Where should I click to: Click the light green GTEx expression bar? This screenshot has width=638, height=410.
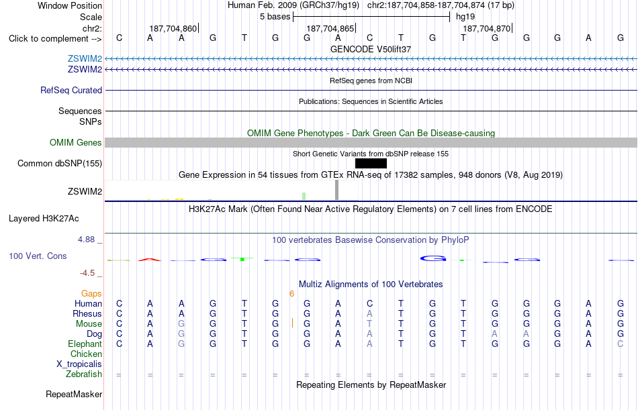pos(304,196)
